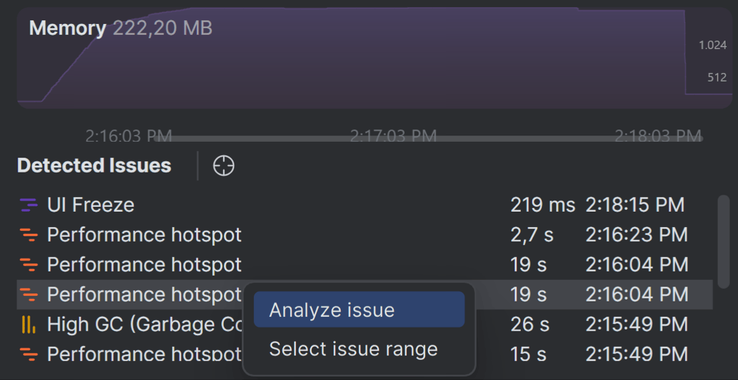Click the 2:18:03 PM timeline label
Image resolution: width=738 pixels, height=380 pixels.
pyautogui.click(x=658, y=134)
